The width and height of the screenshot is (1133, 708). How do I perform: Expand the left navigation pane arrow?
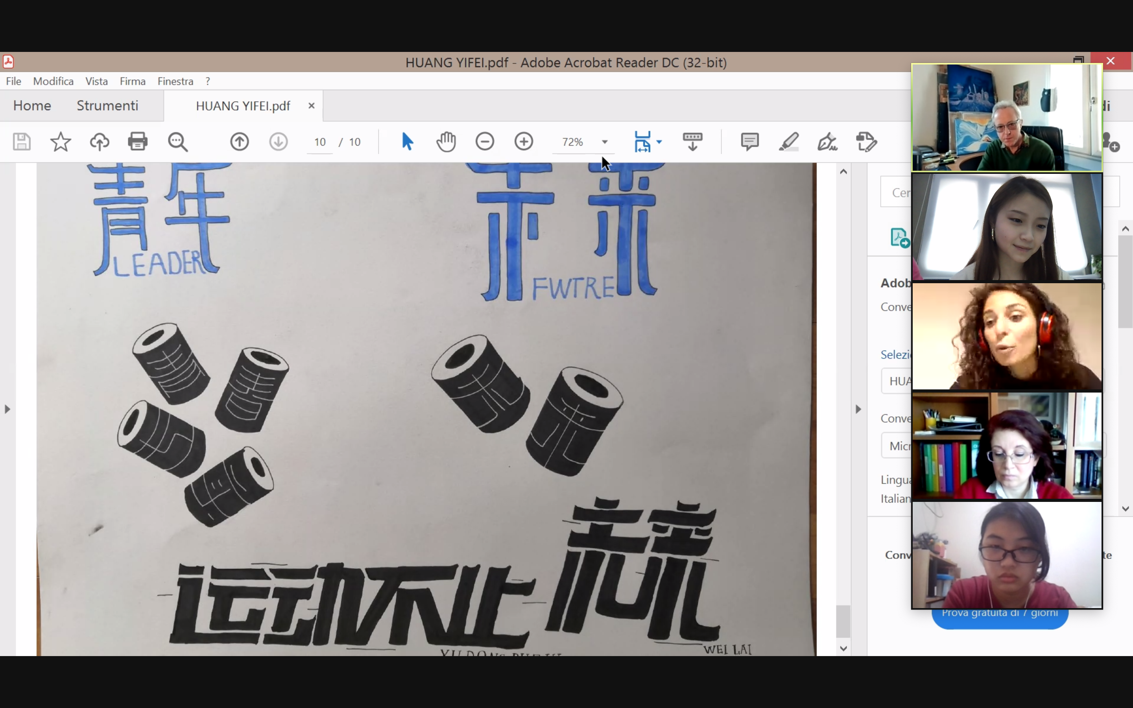[7, 409]
